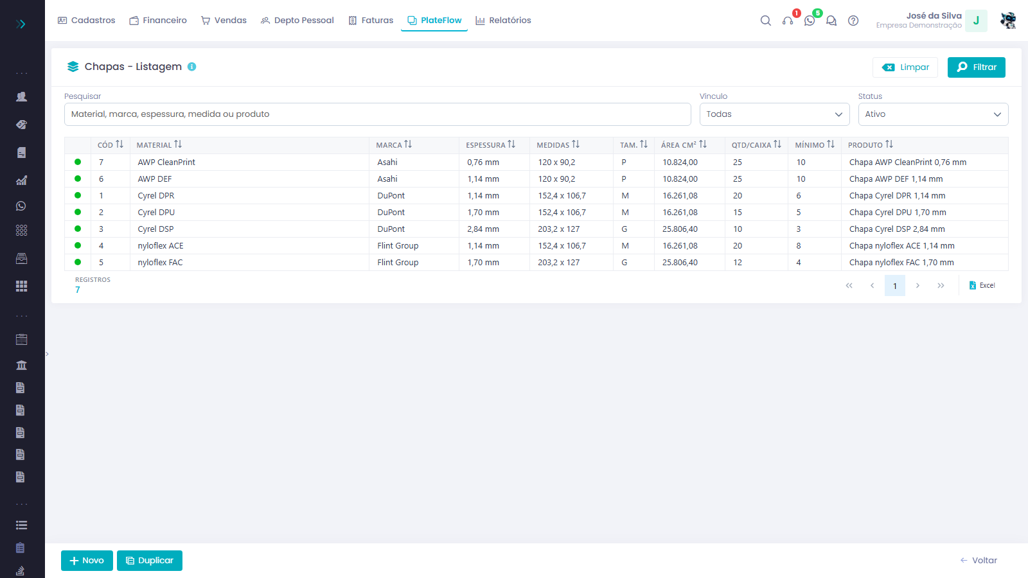Open the Depto Pessoal menu
1028x578 pixels.
click(x=297, y=21)
